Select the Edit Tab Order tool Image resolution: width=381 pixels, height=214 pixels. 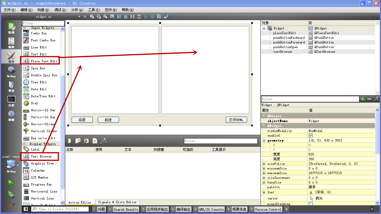[x=112, y=16]
